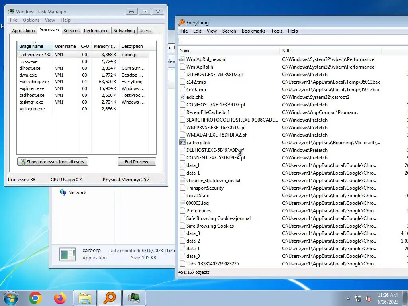Open the File menu in Everything
The height and width of the screenshot is (306, 408).
[x=184, y=31]
